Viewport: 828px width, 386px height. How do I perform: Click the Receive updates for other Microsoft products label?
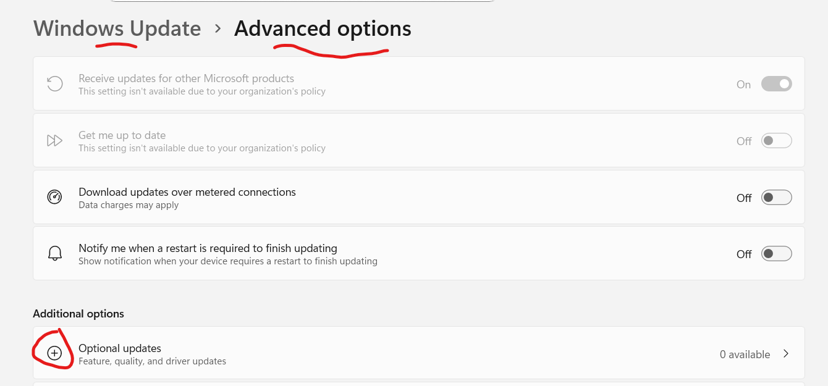pos(186,78)
